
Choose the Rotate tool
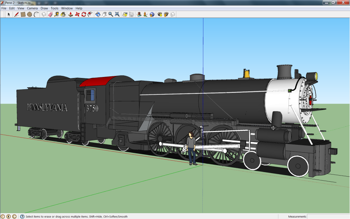(84, 14)
